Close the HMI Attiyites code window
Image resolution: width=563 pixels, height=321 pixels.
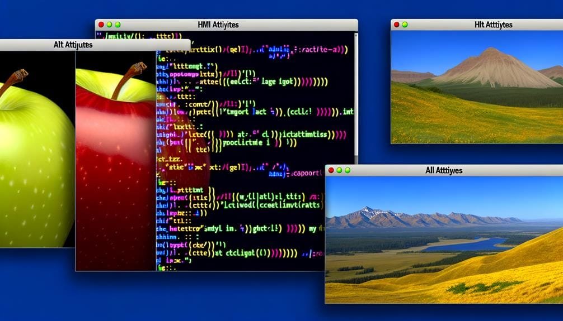(101, 25)
